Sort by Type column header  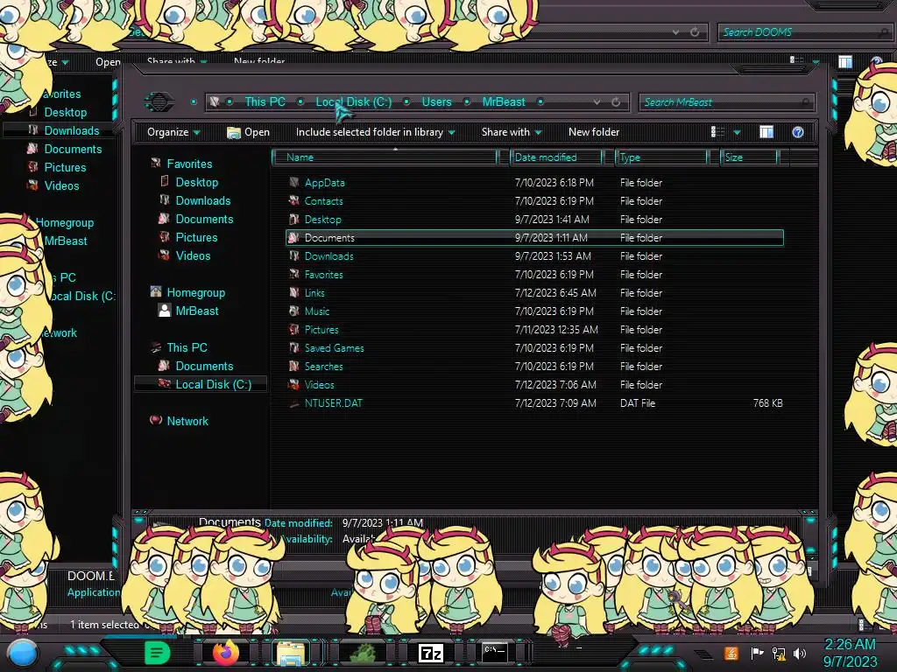click(x=660, y=157)
